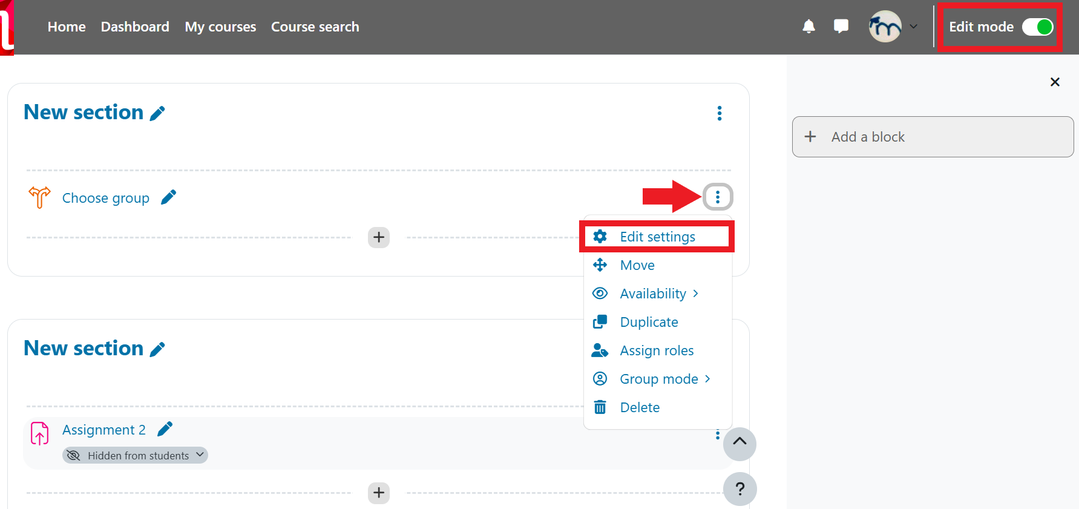1079x509 pixels.
Task: Open three-dot menu for first New section
Action: tap(719, 113)
